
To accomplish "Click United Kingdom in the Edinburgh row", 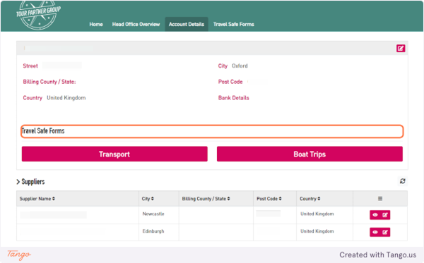I will [317, 231].
